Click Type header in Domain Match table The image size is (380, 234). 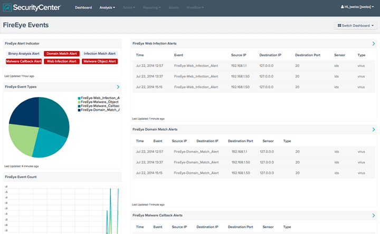coord(287,141)
